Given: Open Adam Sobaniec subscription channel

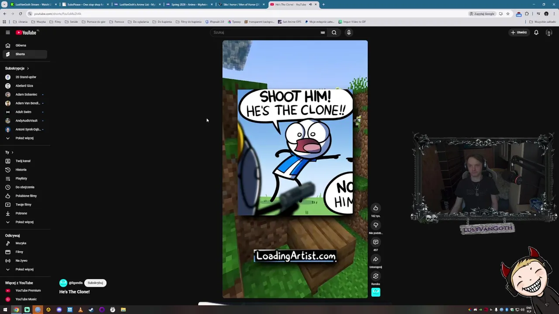Looking at the screenshot, I should (x=25, y=95).
